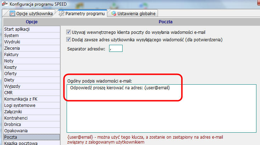Click the Opcje column header
260x145 pixels.
click(32, 22)
